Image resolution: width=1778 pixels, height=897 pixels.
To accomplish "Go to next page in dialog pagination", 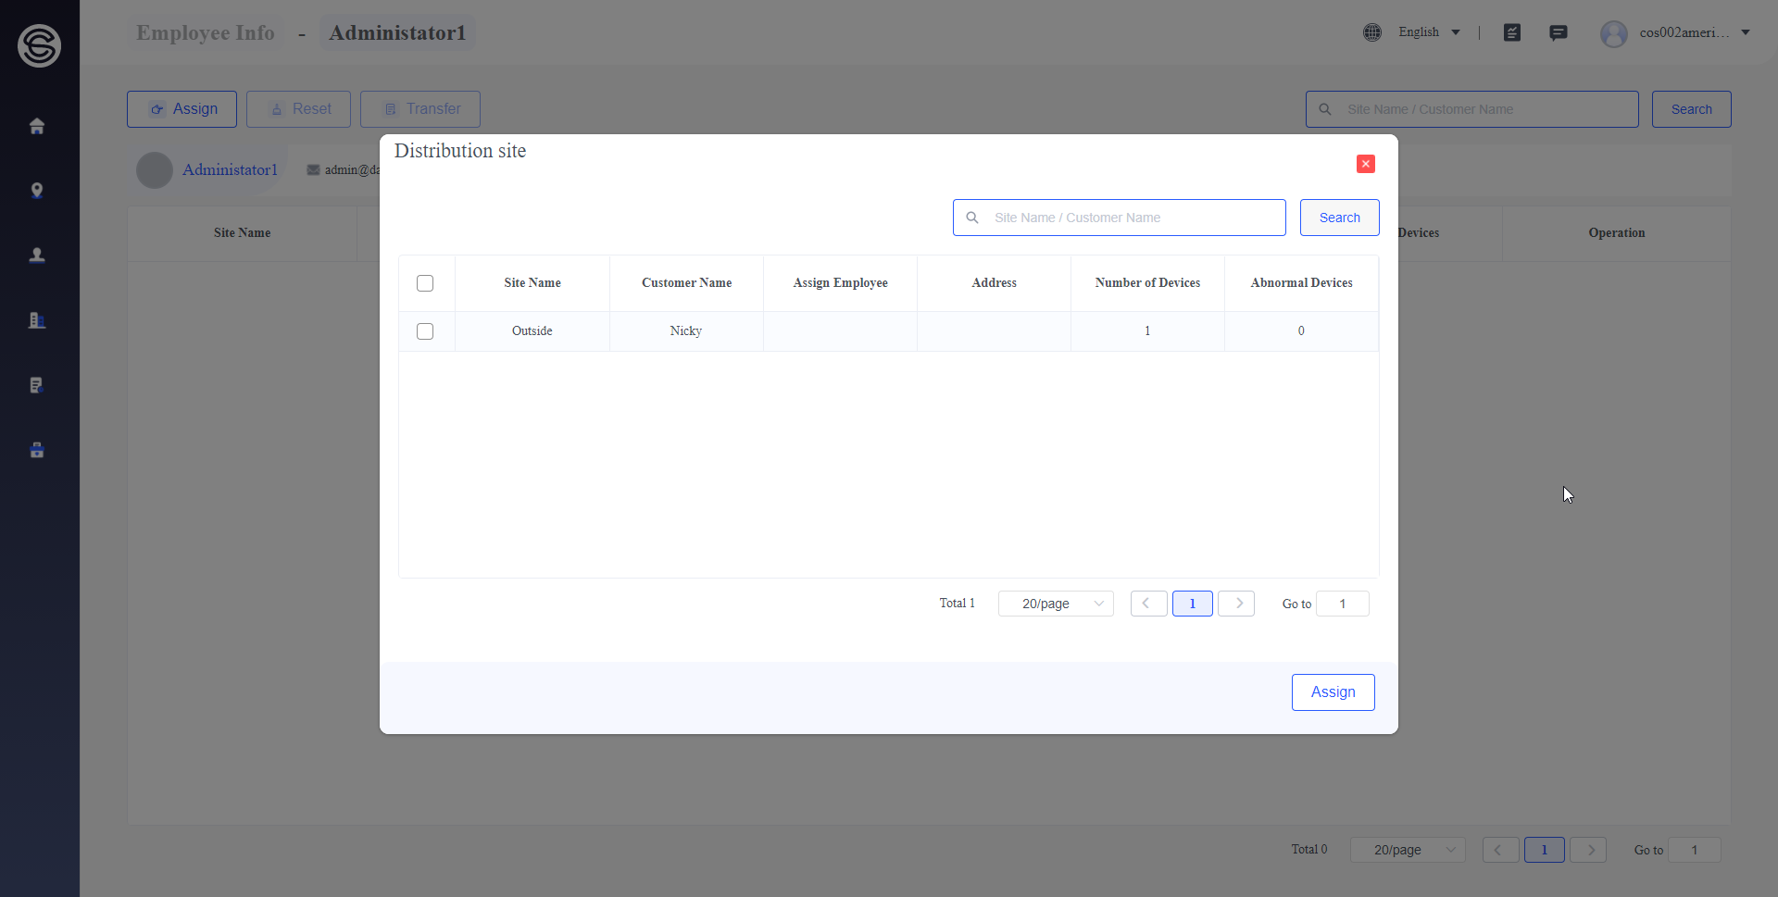I will [x=1237, y=604].
